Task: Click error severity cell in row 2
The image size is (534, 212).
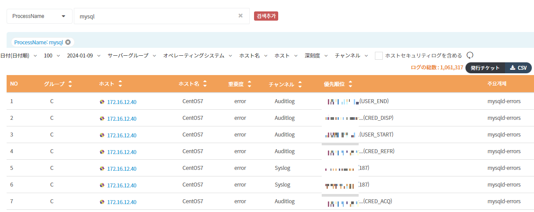Action: click(x=240, y=118)
